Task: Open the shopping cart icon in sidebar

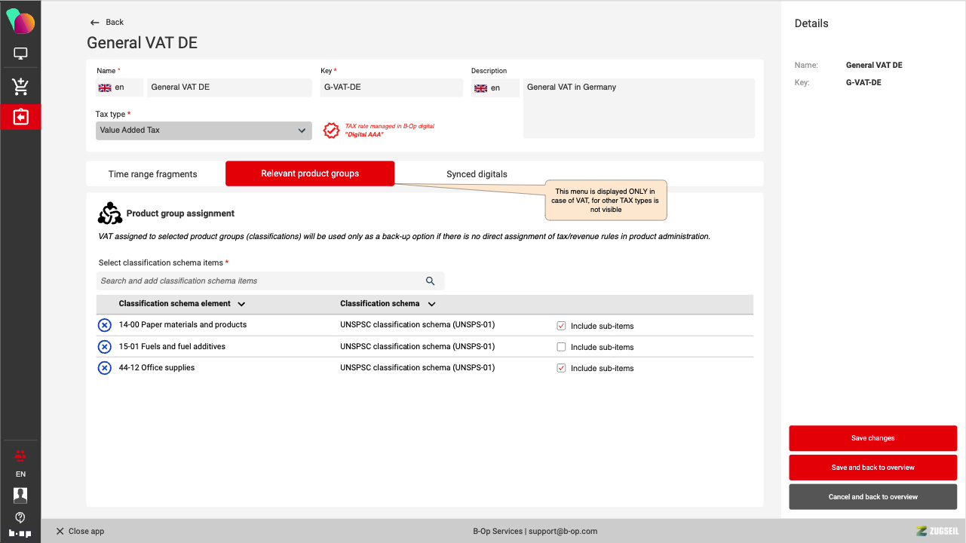Action: tap(20, 87)
